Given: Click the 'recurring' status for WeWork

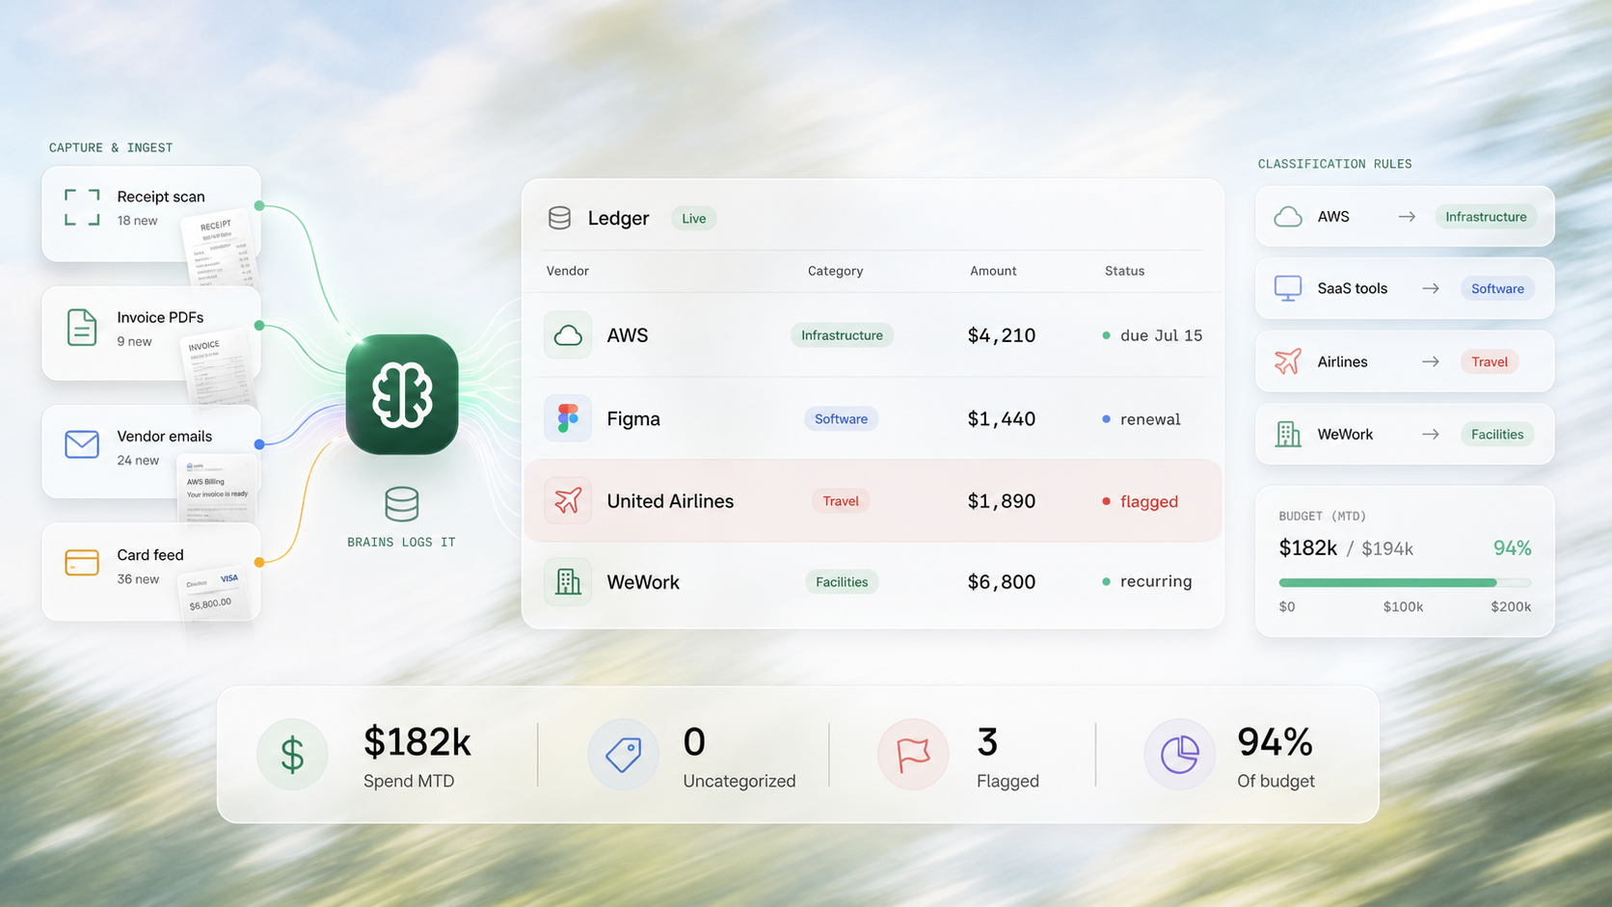Looking at the screenshot, I should click(1156, 581).
